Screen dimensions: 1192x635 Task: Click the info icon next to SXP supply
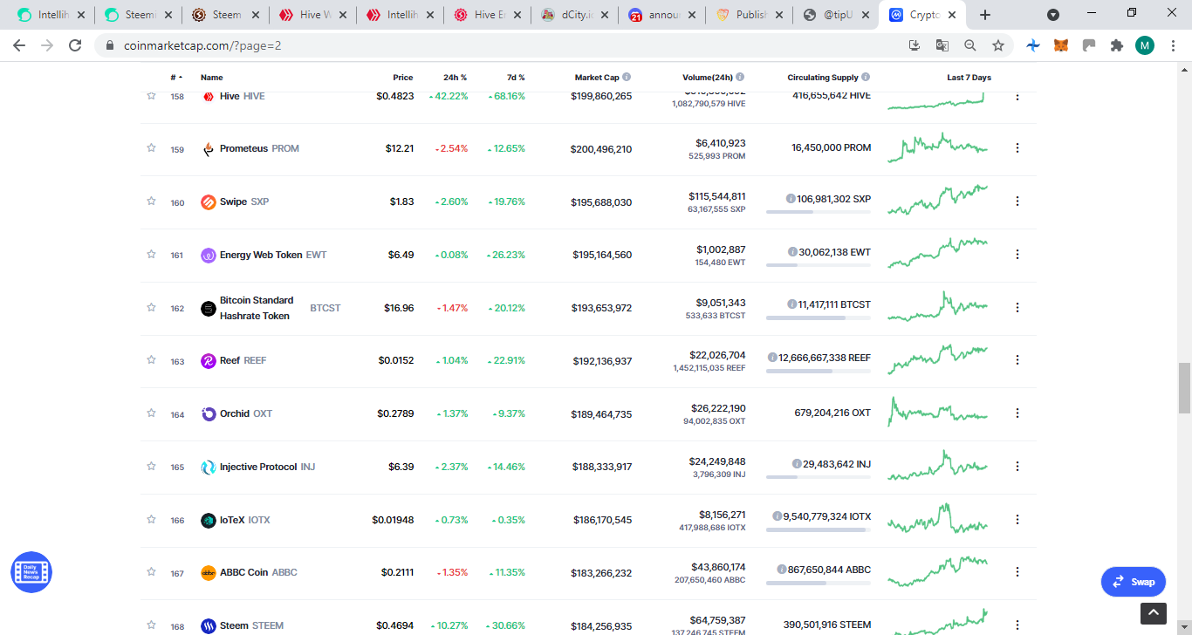791,199
